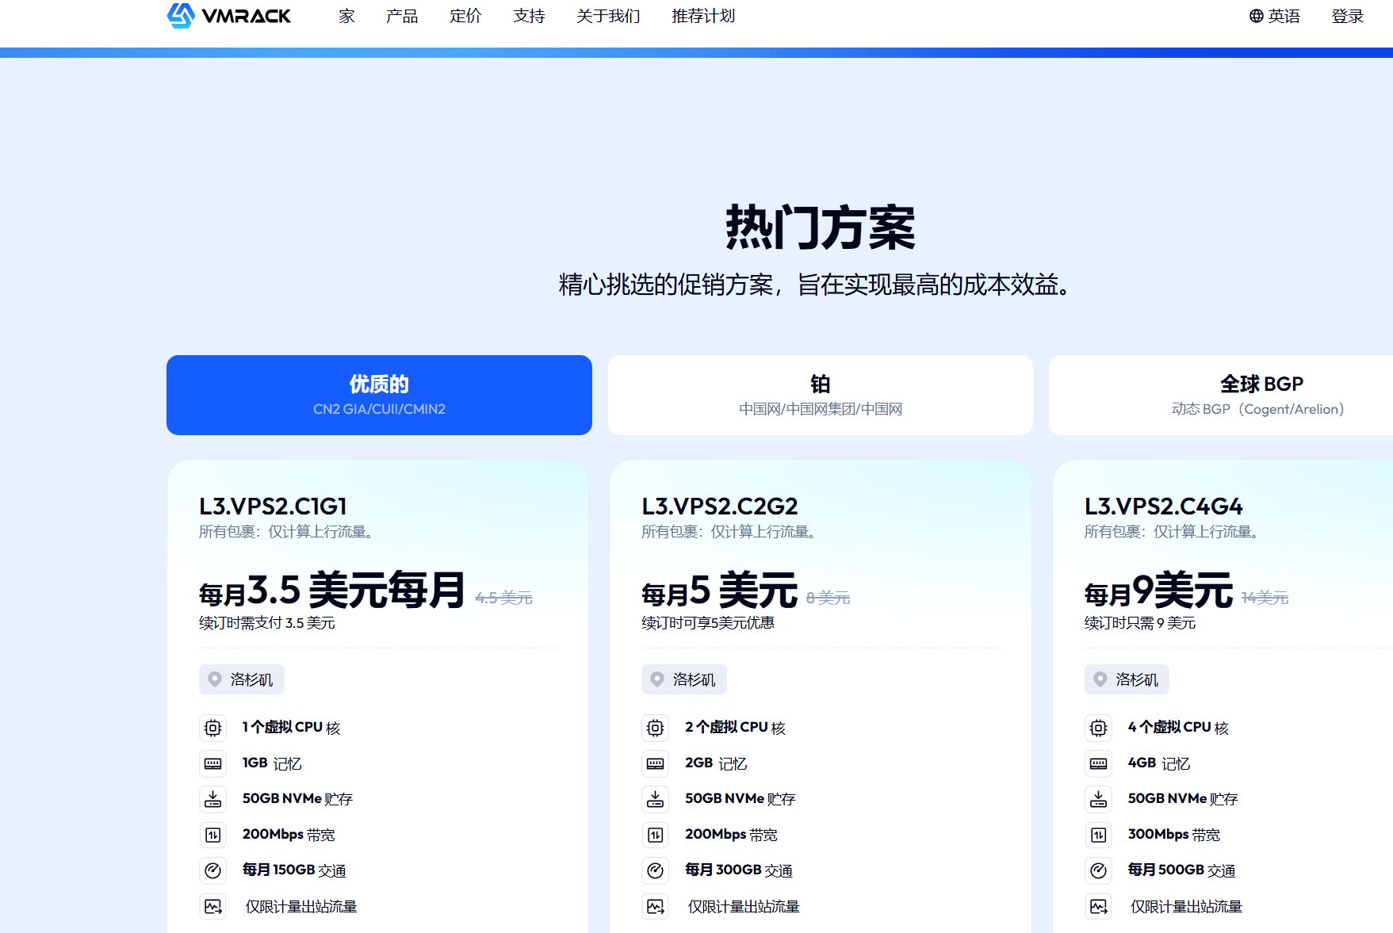Click the 登录 login button
Viewport: 1393px width, 933px height.
1347,16
